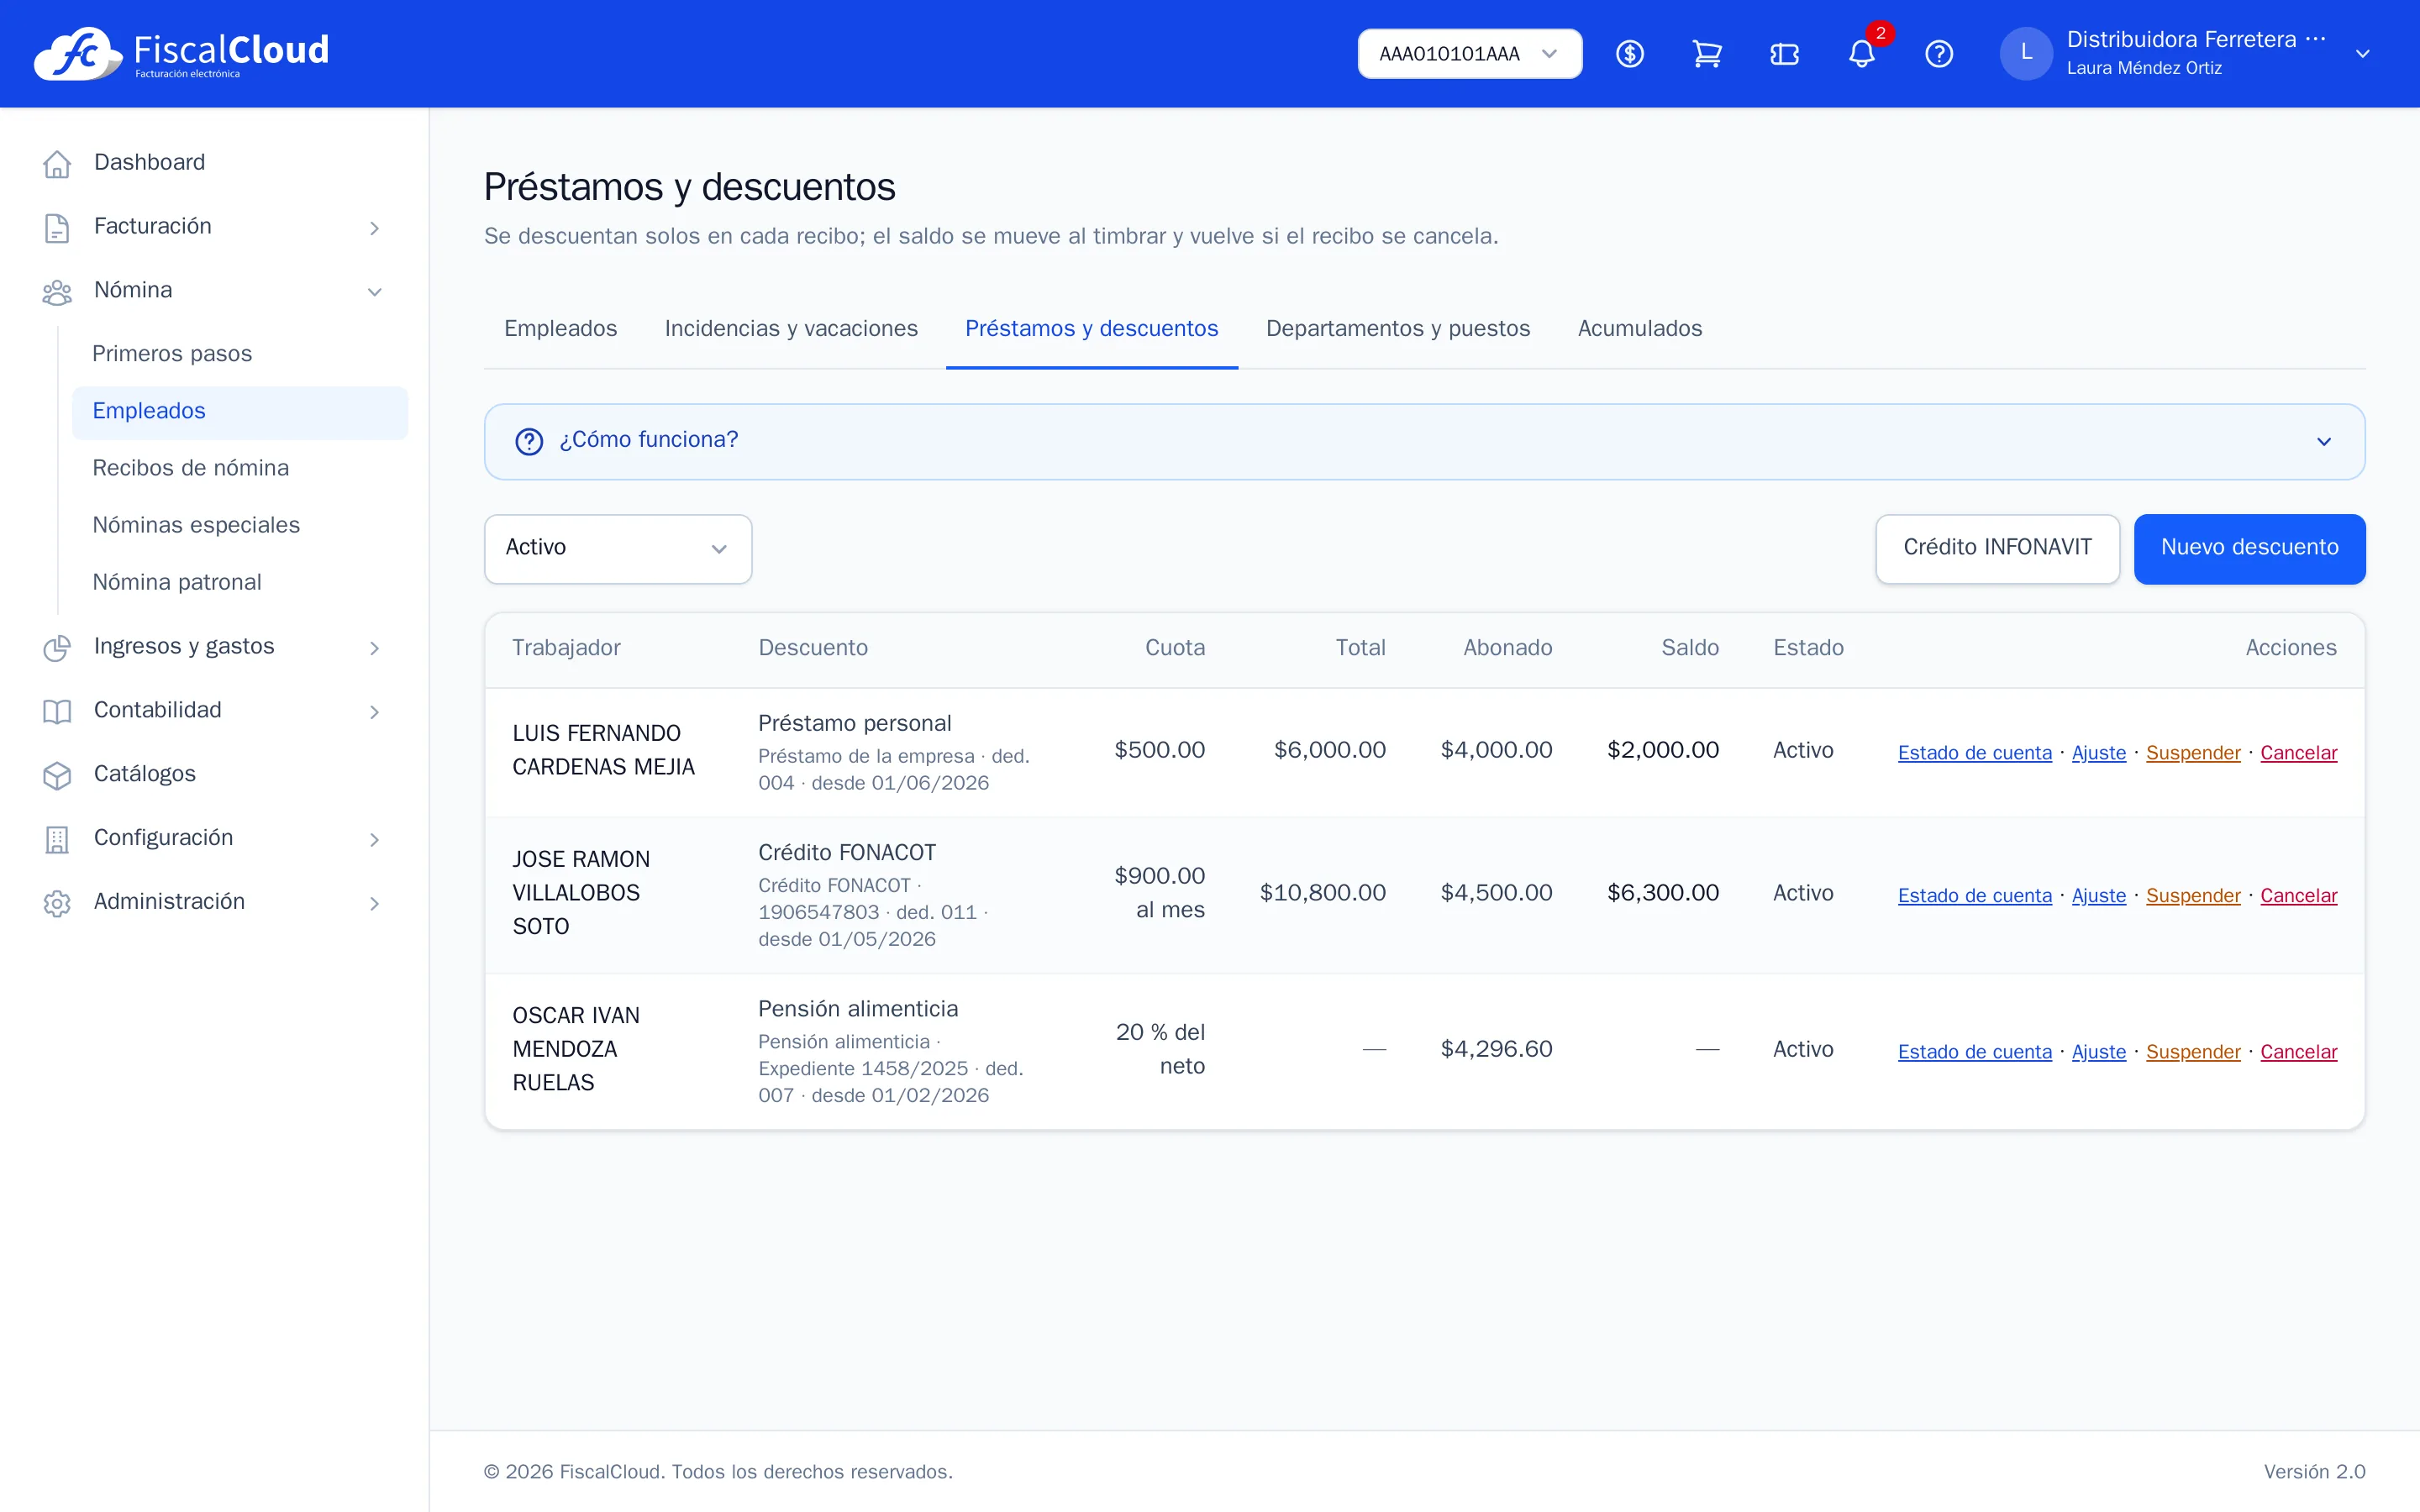The width and height of the screenshot is (2420, 1512).
Task: Click the Dashboard home icon
Action: [x=57, y=163]
